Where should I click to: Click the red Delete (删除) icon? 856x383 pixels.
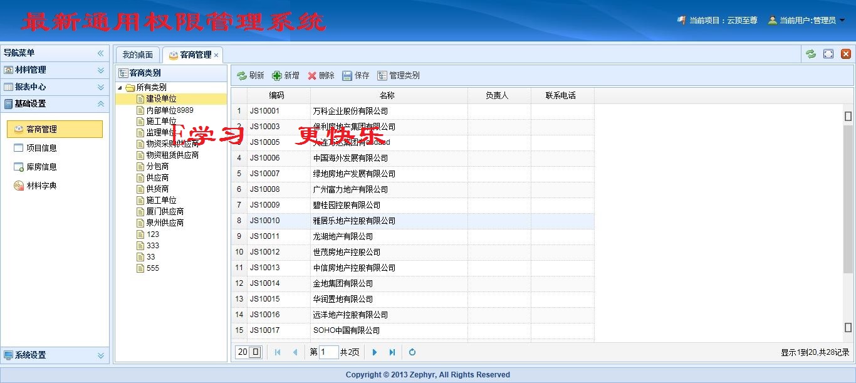(312, 76)
